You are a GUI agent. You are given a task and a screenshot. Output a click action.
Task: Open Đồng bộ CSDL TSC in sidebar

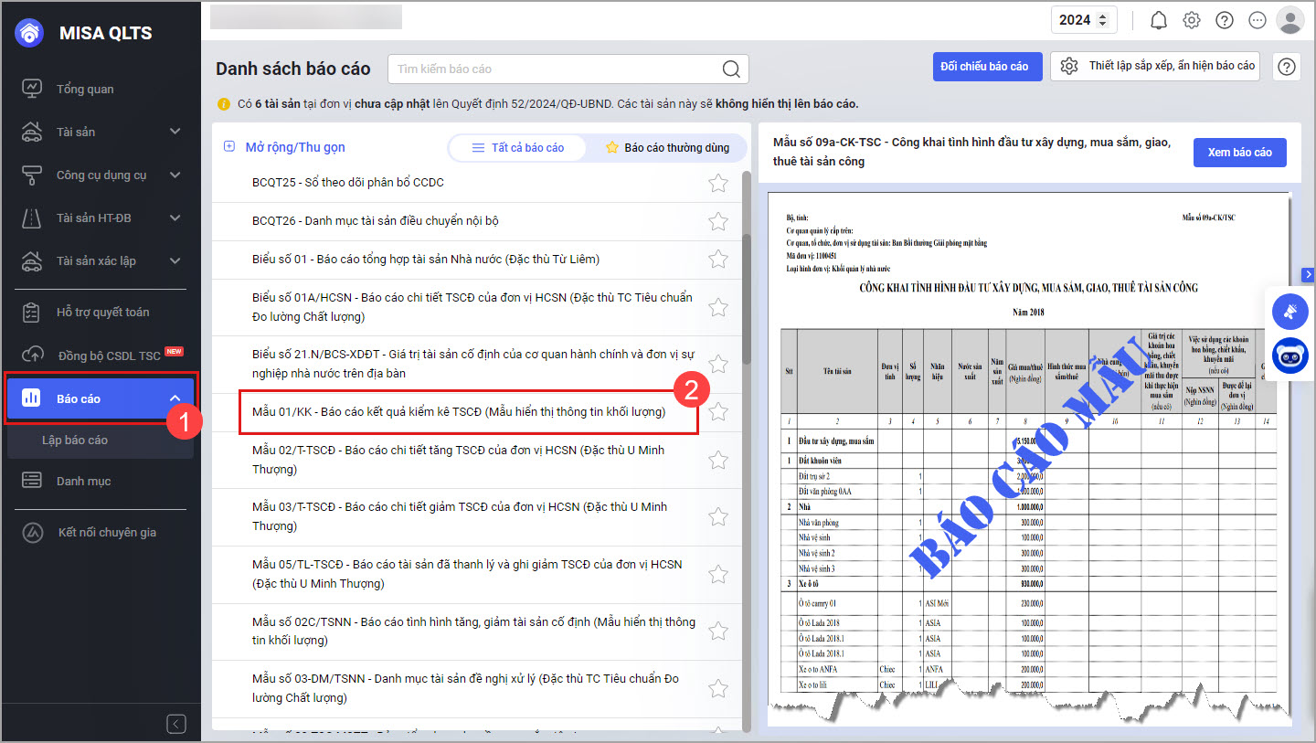pos(101,355)
